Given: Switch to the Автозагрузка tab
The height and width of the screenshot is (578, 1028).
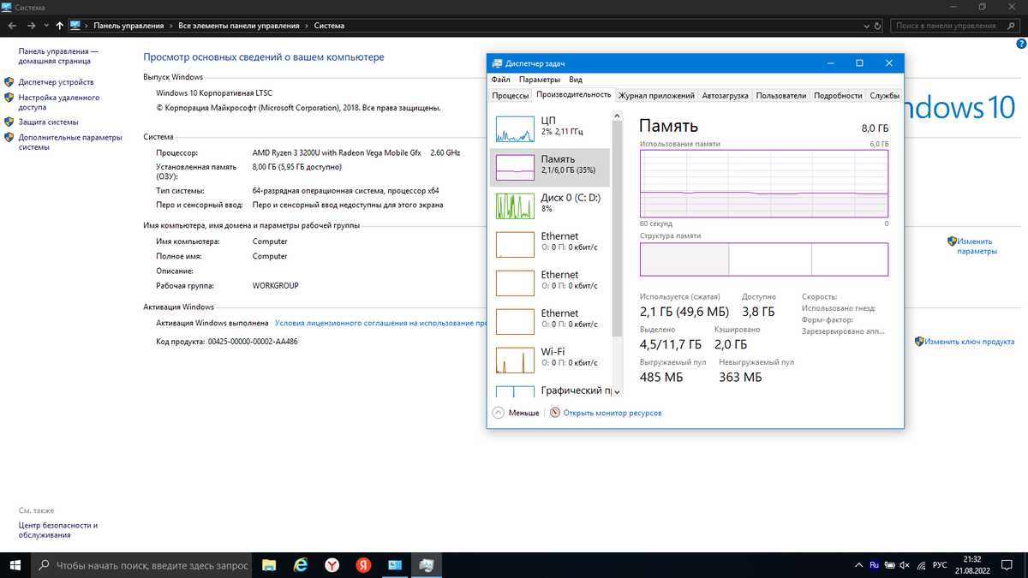Looking at the screenshot, I should 725,95.
